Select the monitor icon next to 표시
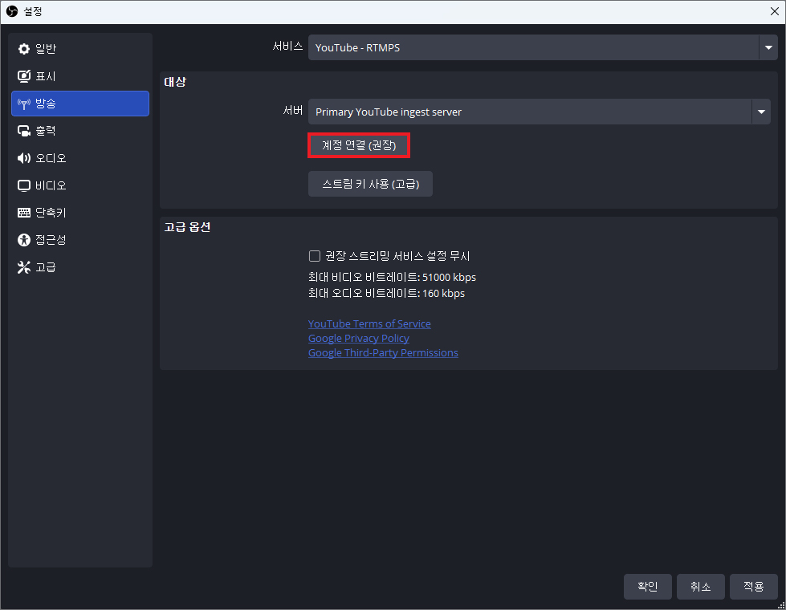Image resolution: width=786 pixels, height=610 pixels. click(x=24, y=76)
